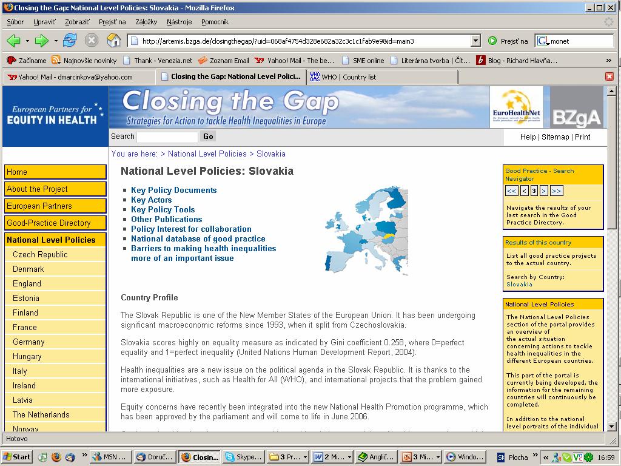This screenshot has height=466, width=621.
Task: Open the About the Project nav item
Action: click(55, 189)
